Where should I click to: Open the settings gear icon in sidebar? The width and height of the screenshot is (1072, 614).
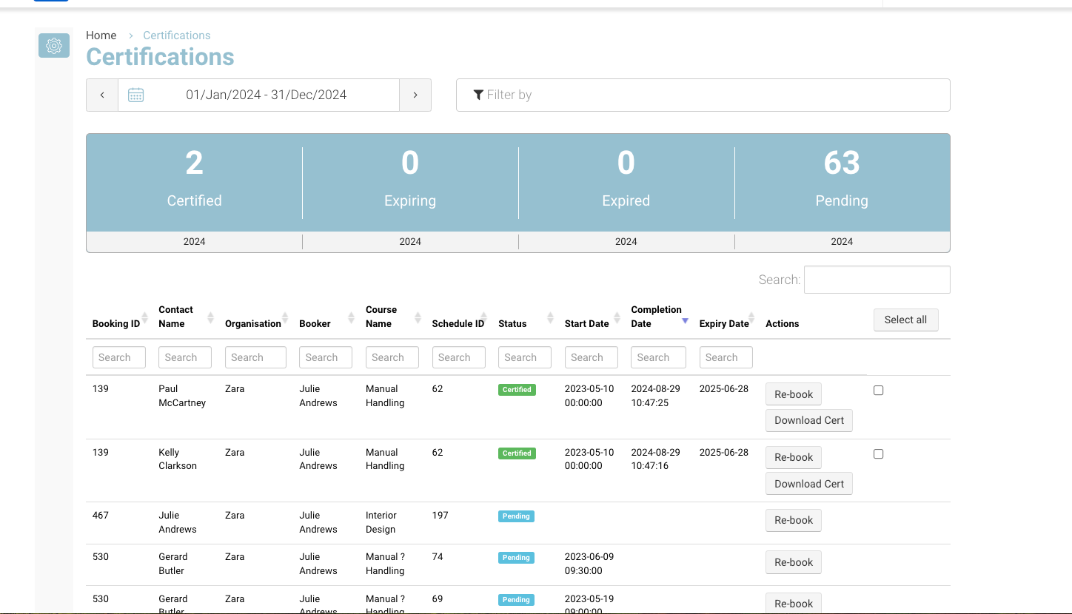click(54, 46)
